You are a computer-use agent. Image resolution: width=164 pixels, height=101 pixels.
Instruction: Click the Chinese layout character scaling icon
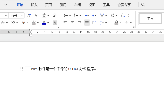coord(102,15)
